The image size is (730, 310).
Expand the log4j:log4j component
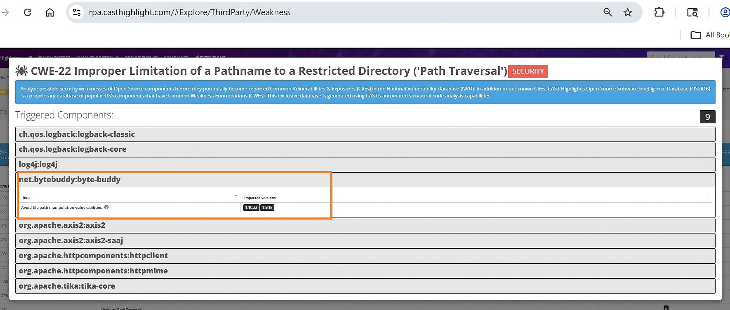(x=365, y=164)
